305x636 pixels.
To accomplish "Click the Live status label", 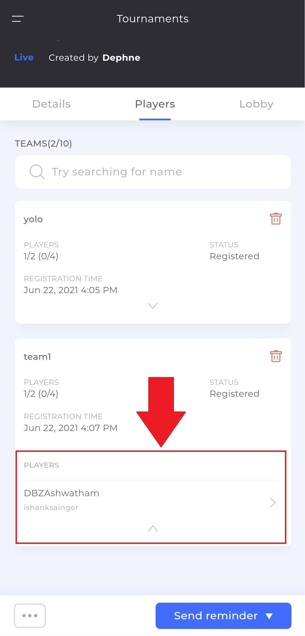I will tap(24, 57).
